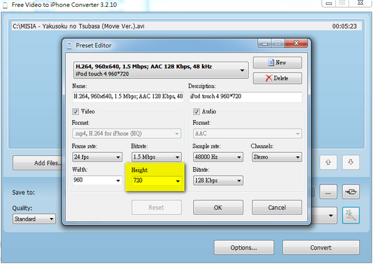Open the Channels Stereo dropdown
This screenshot has width=373, height=264.
coord(277,157)
